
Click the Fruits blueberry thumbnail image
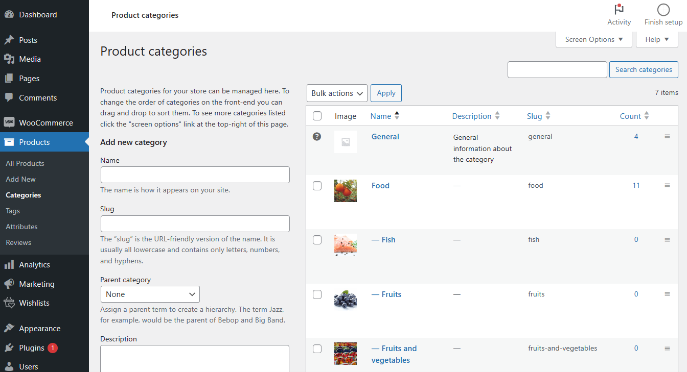click(x=346, y=299)
